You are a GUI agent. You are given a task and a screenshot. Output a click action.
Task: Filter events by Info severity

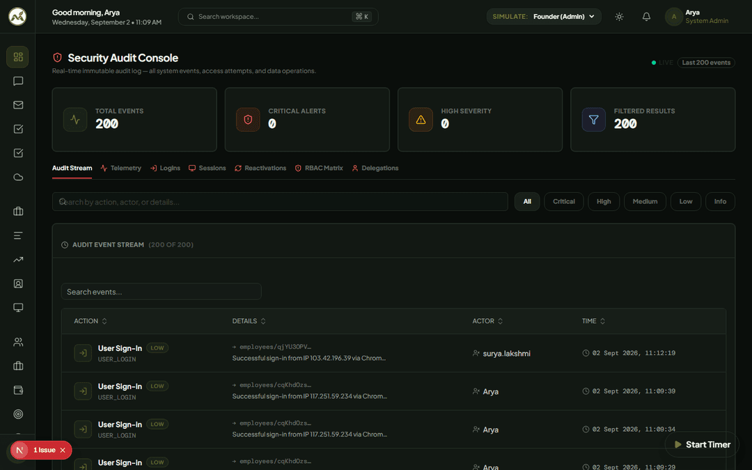coord(720,201)
